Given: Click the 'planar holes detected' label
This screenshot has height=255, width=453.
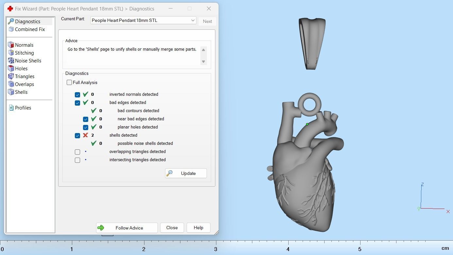Looking at the screenshot, I should pos(138,127).
